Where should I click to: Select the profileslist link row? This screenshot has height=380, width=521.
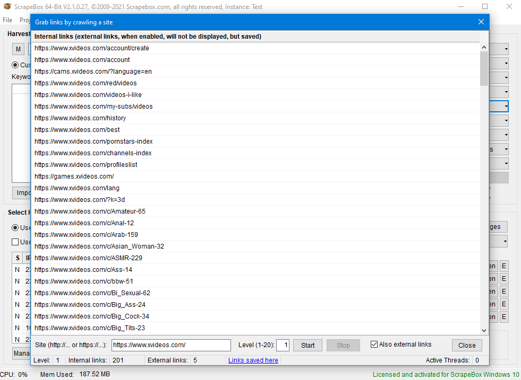255,164
